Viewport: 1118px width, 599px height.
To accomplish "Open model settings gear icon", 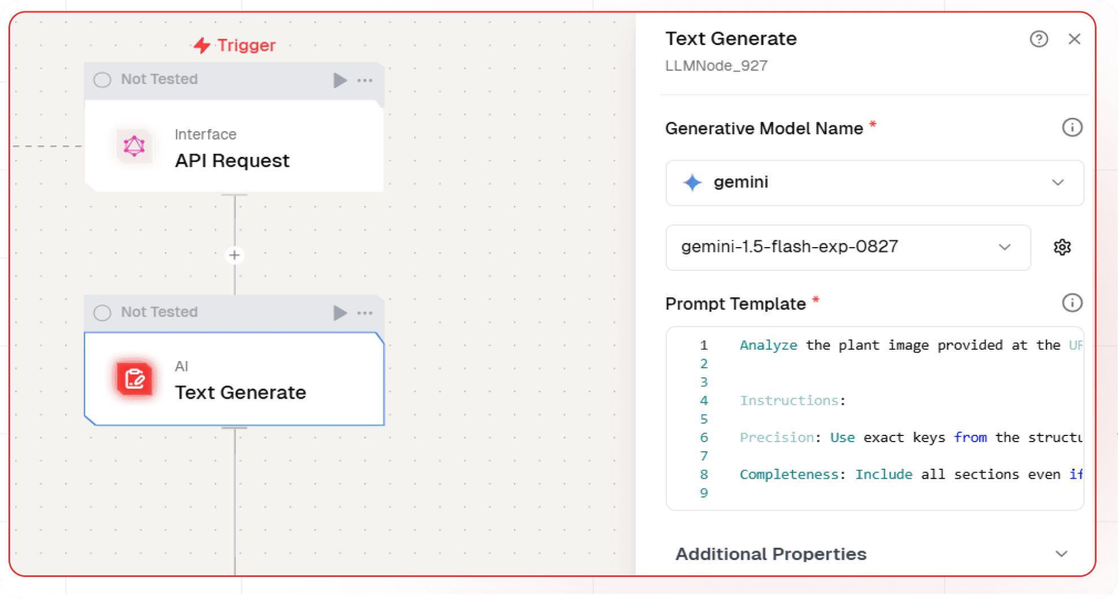I will (x=1062, y=247).
